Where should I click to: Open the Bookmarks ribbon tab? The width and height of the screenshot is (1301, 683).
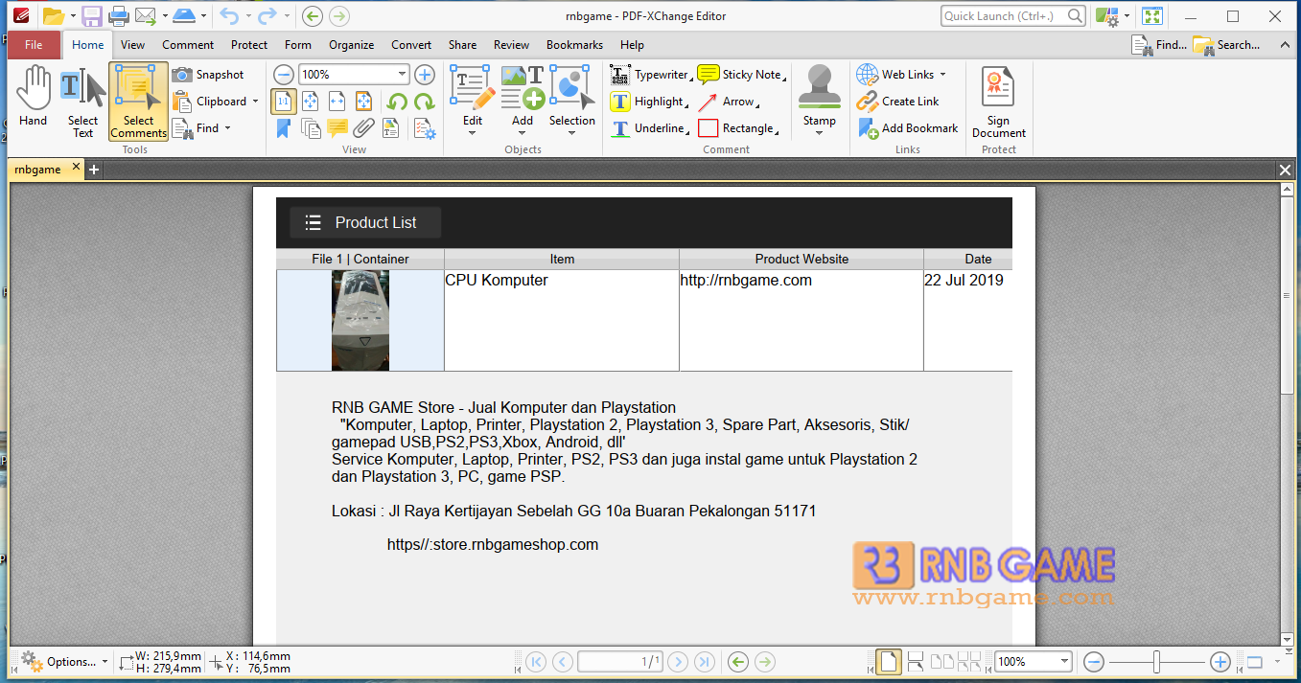(x=574, y=45)
